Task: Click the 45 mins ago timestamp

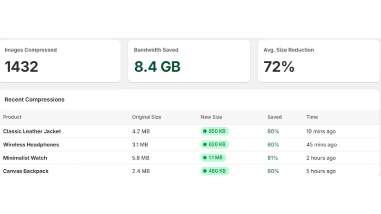Action: (x=321, y=145)
